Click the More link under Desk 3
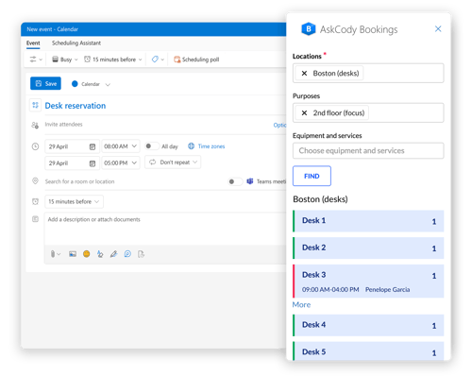This screenshot has height=376, width=472. point(301,304)
